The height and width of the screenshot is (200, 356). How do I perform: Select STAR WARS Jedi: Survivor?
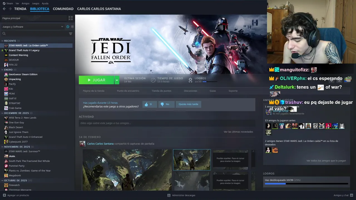pos(24,151)
